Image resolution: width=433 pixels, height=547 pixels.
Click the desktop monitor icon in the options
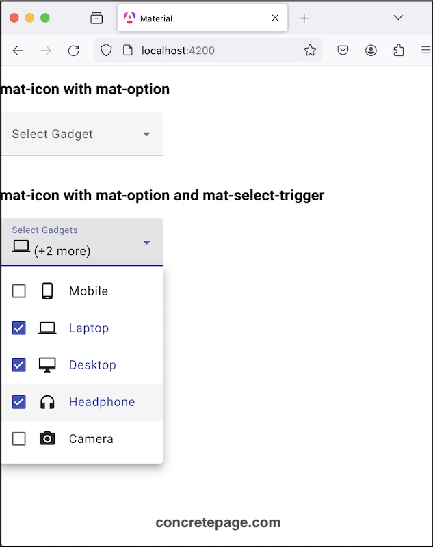[x=47, y=365]
